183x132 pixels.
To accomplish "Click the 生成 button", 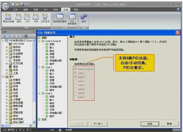I will (x=150, y=124).
